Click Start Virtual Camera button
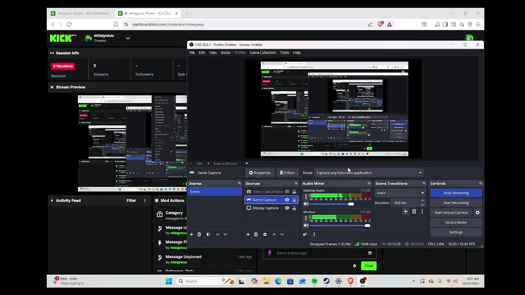This screenshot has width=525, height=295. (451, 213)
